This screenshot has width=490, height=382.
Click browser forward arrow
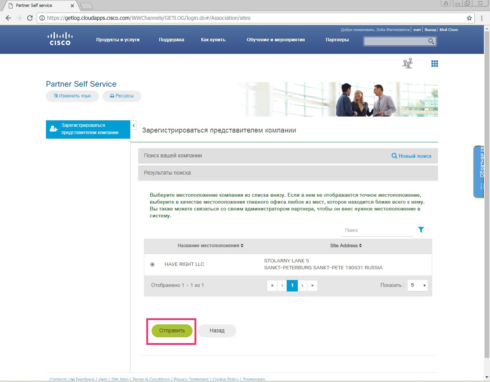[x=19, y=18]
